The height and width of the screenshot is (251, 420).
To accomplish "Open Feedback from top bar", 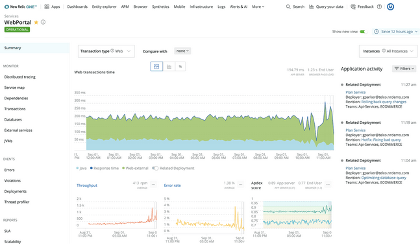I will pos(362,6).
